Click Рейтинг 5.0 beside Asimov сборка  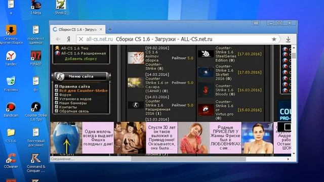pyautogui.click(x=182, y=58)
